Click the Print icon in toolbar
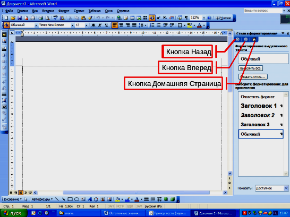The height and width of the screenshot is (217, 290). coord(41,18)
